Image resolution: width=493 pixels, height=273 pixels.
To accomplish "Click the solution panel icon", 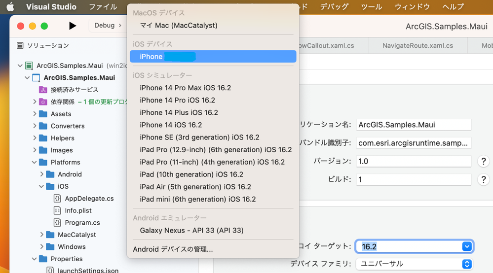I will point(20,45).
